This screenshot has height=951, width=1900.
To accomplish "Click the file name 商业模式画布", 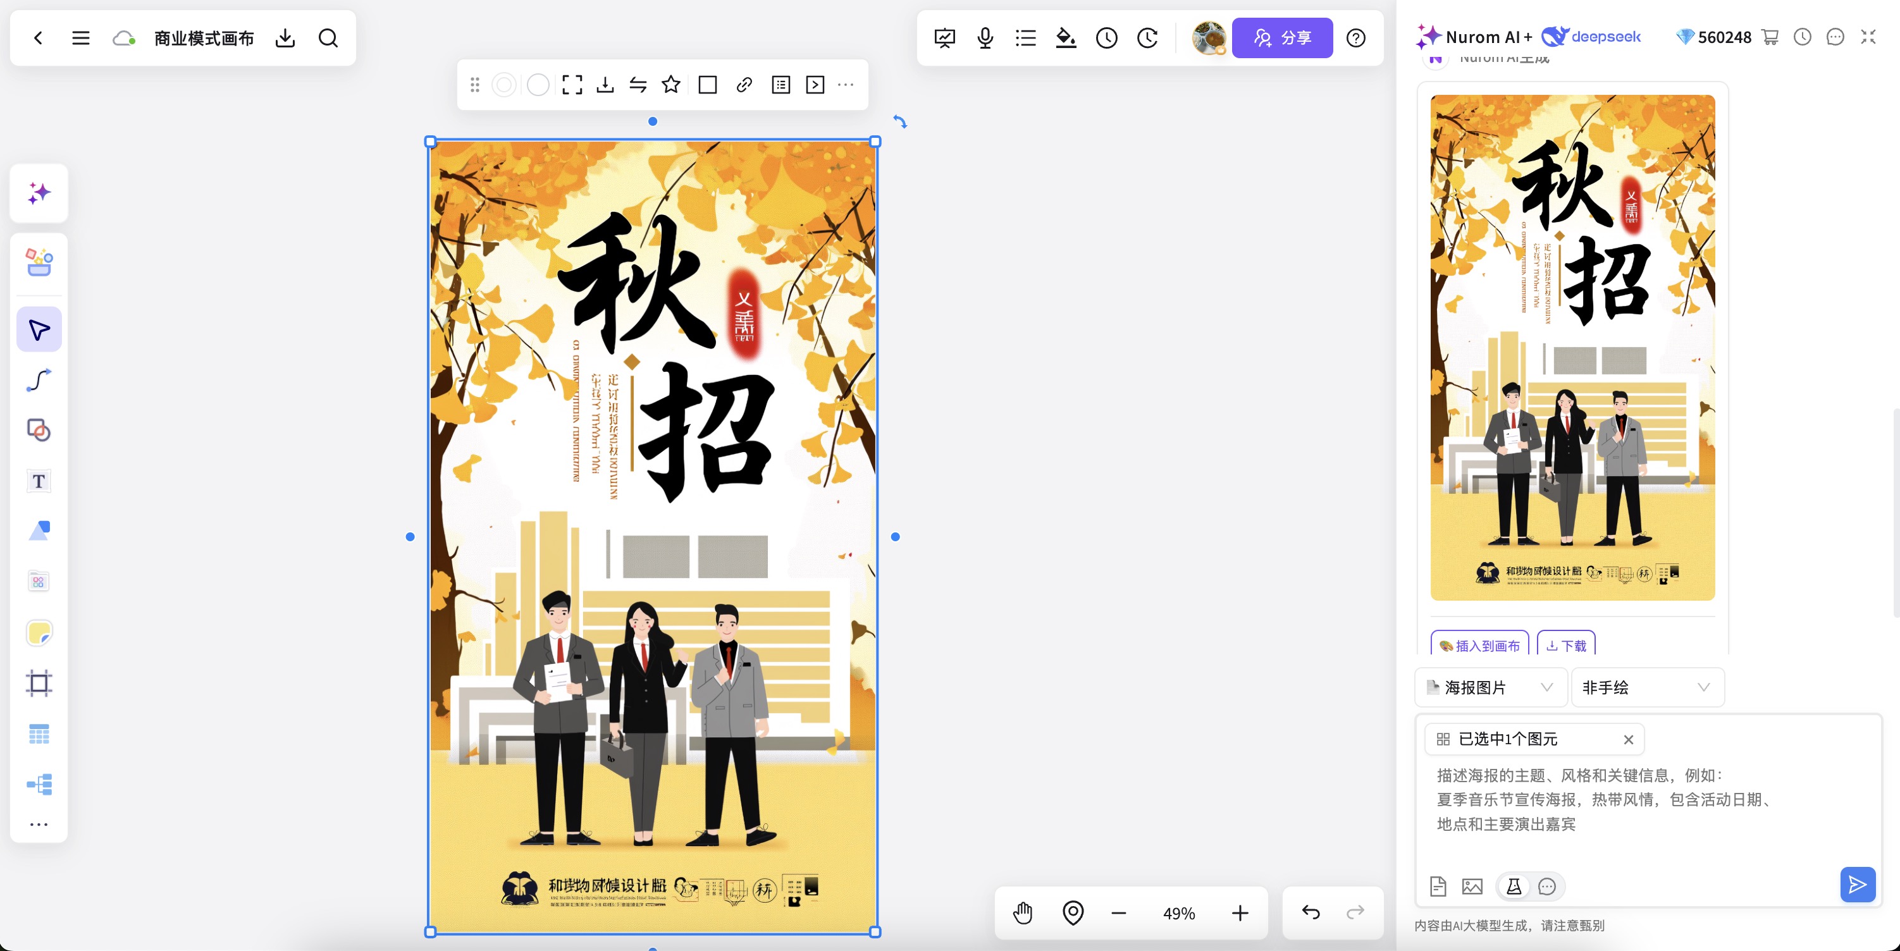I will click(204, 39).
